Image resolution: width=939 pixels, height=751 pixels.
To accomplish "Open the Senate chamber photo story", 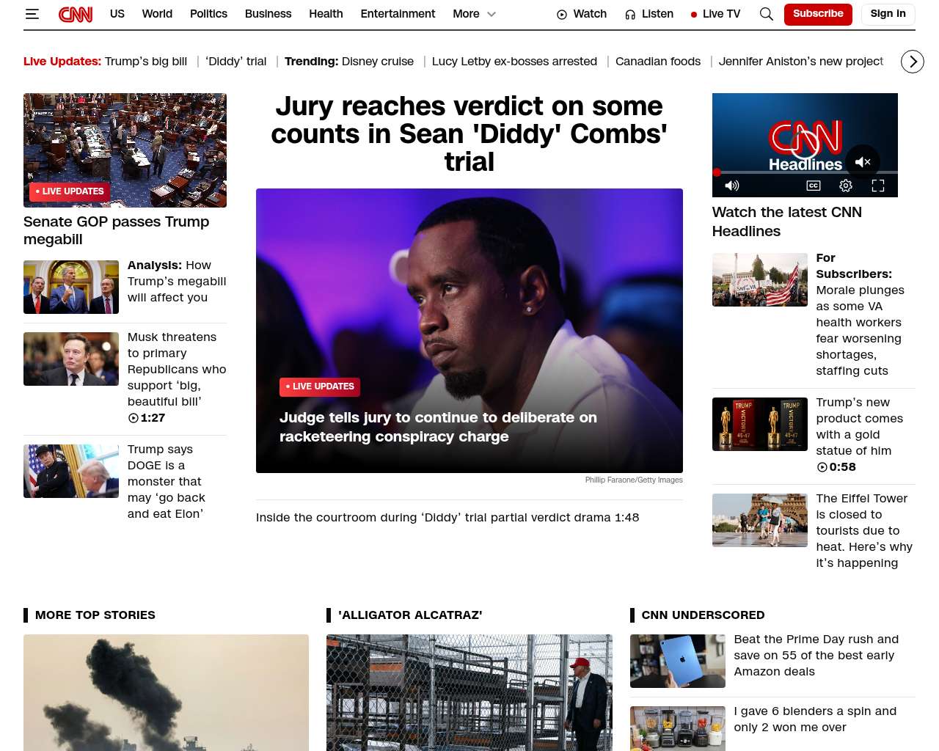I will [x=125, y=150].
